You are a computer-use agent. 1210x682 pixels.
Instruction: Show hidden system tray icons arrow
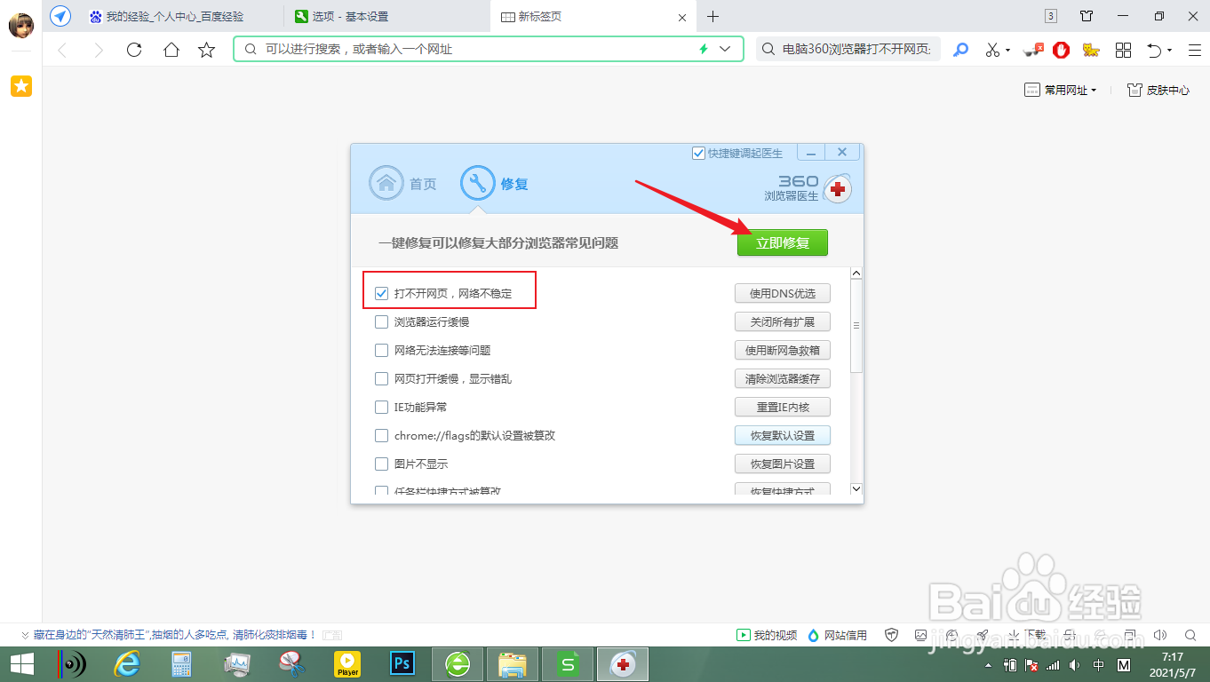(x=989, y=665)
